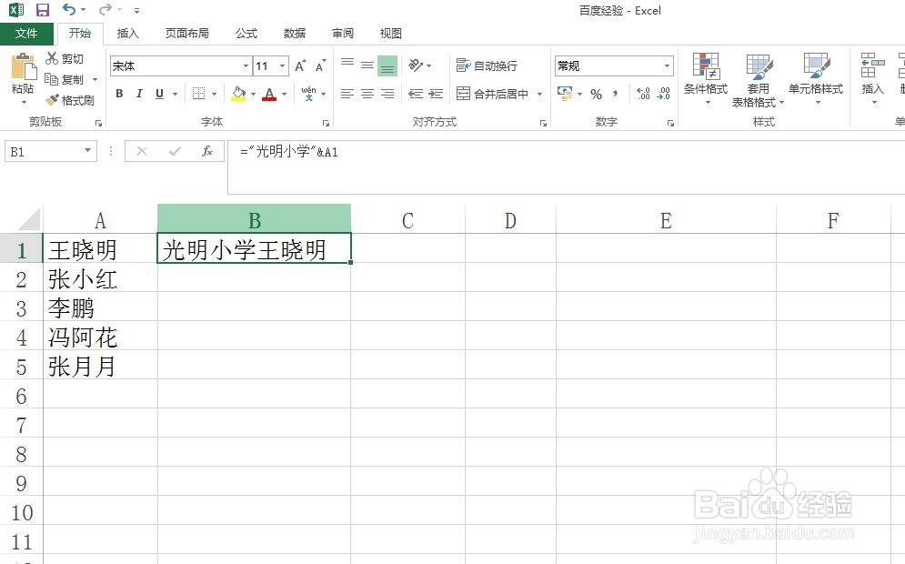The image size is (905, 564).
Task: Apply percent number style
Action: coord(597,94)
